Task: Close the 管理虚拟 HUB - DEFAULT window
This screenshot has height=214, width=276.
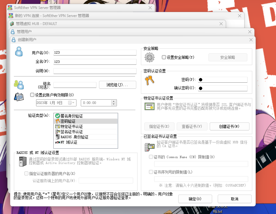Action: click(221, 24)
